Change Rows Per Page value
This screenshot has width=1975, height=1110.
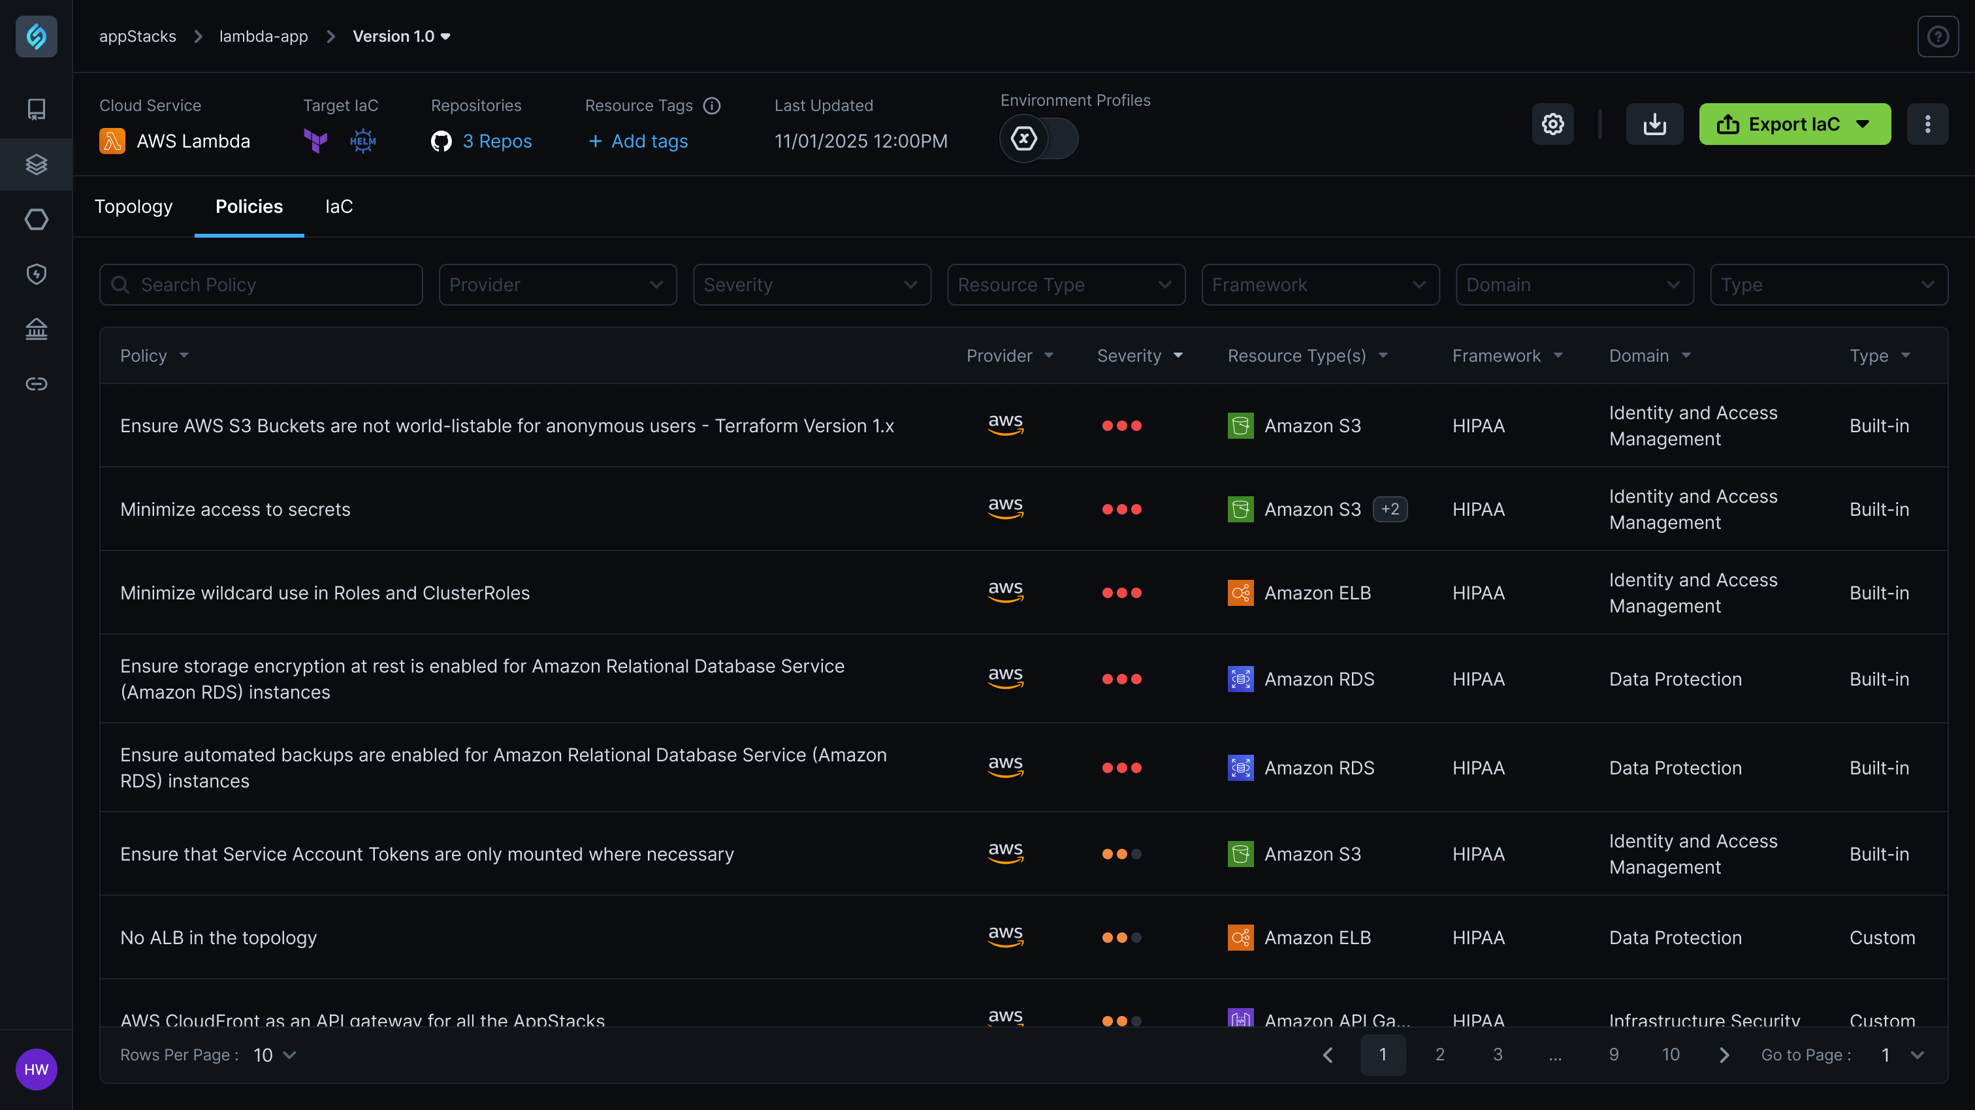coord(274,1054)
